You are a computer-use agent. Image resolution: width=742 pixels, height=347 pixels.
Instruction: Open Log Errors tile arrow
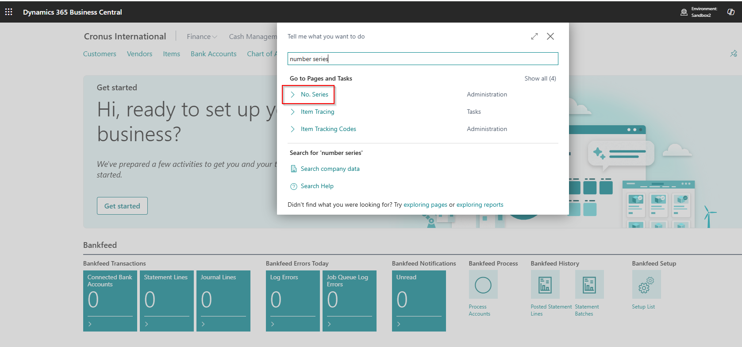[273, 324]
